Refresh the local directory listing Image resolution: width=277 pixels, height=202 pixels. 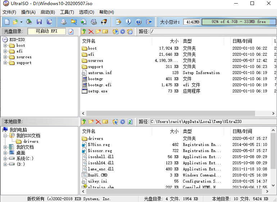(x=130, y=121)
